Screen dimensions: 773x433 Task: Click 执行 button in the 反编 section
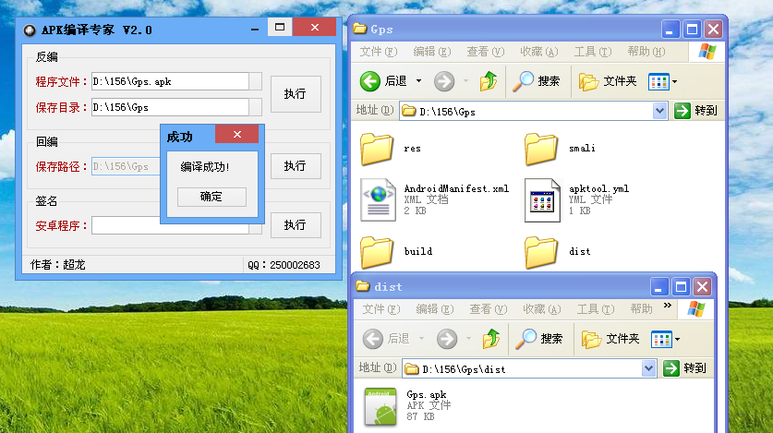point(295,93)
